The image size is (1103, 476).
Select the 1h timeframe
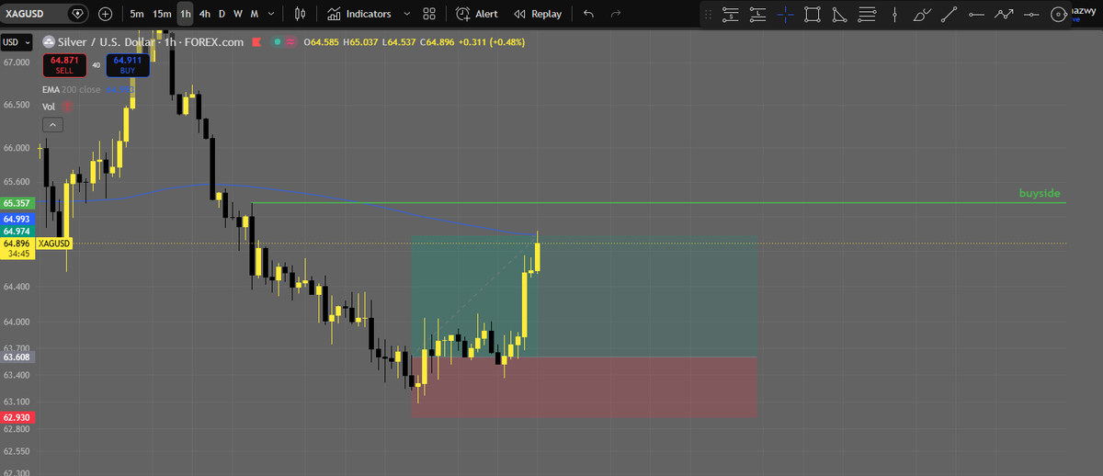click(186, 14)
